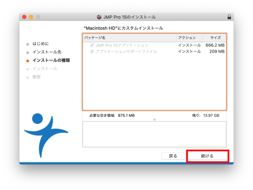Screen dimensions: 253x190
Task: Click the "Macintosh HD"にカスタムインストール heading
Action: click(123, 28)
